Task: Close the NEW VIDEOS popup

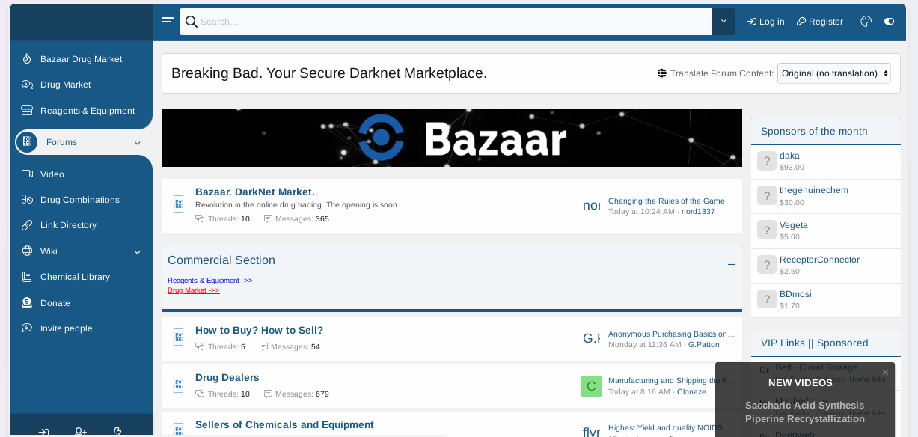Action: 885,372
